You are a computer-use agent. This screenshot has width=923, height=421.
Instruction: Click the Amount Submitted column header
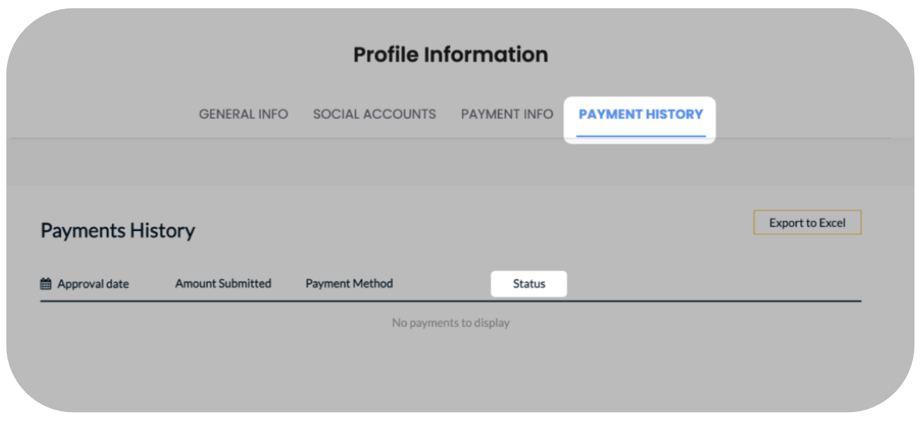pos(223,283)
